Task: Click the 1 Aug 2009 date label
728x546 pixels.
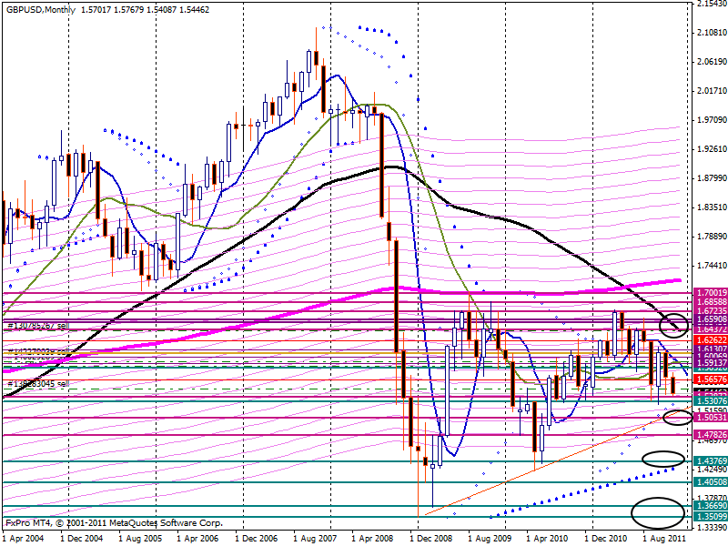Action: [489, 539]
